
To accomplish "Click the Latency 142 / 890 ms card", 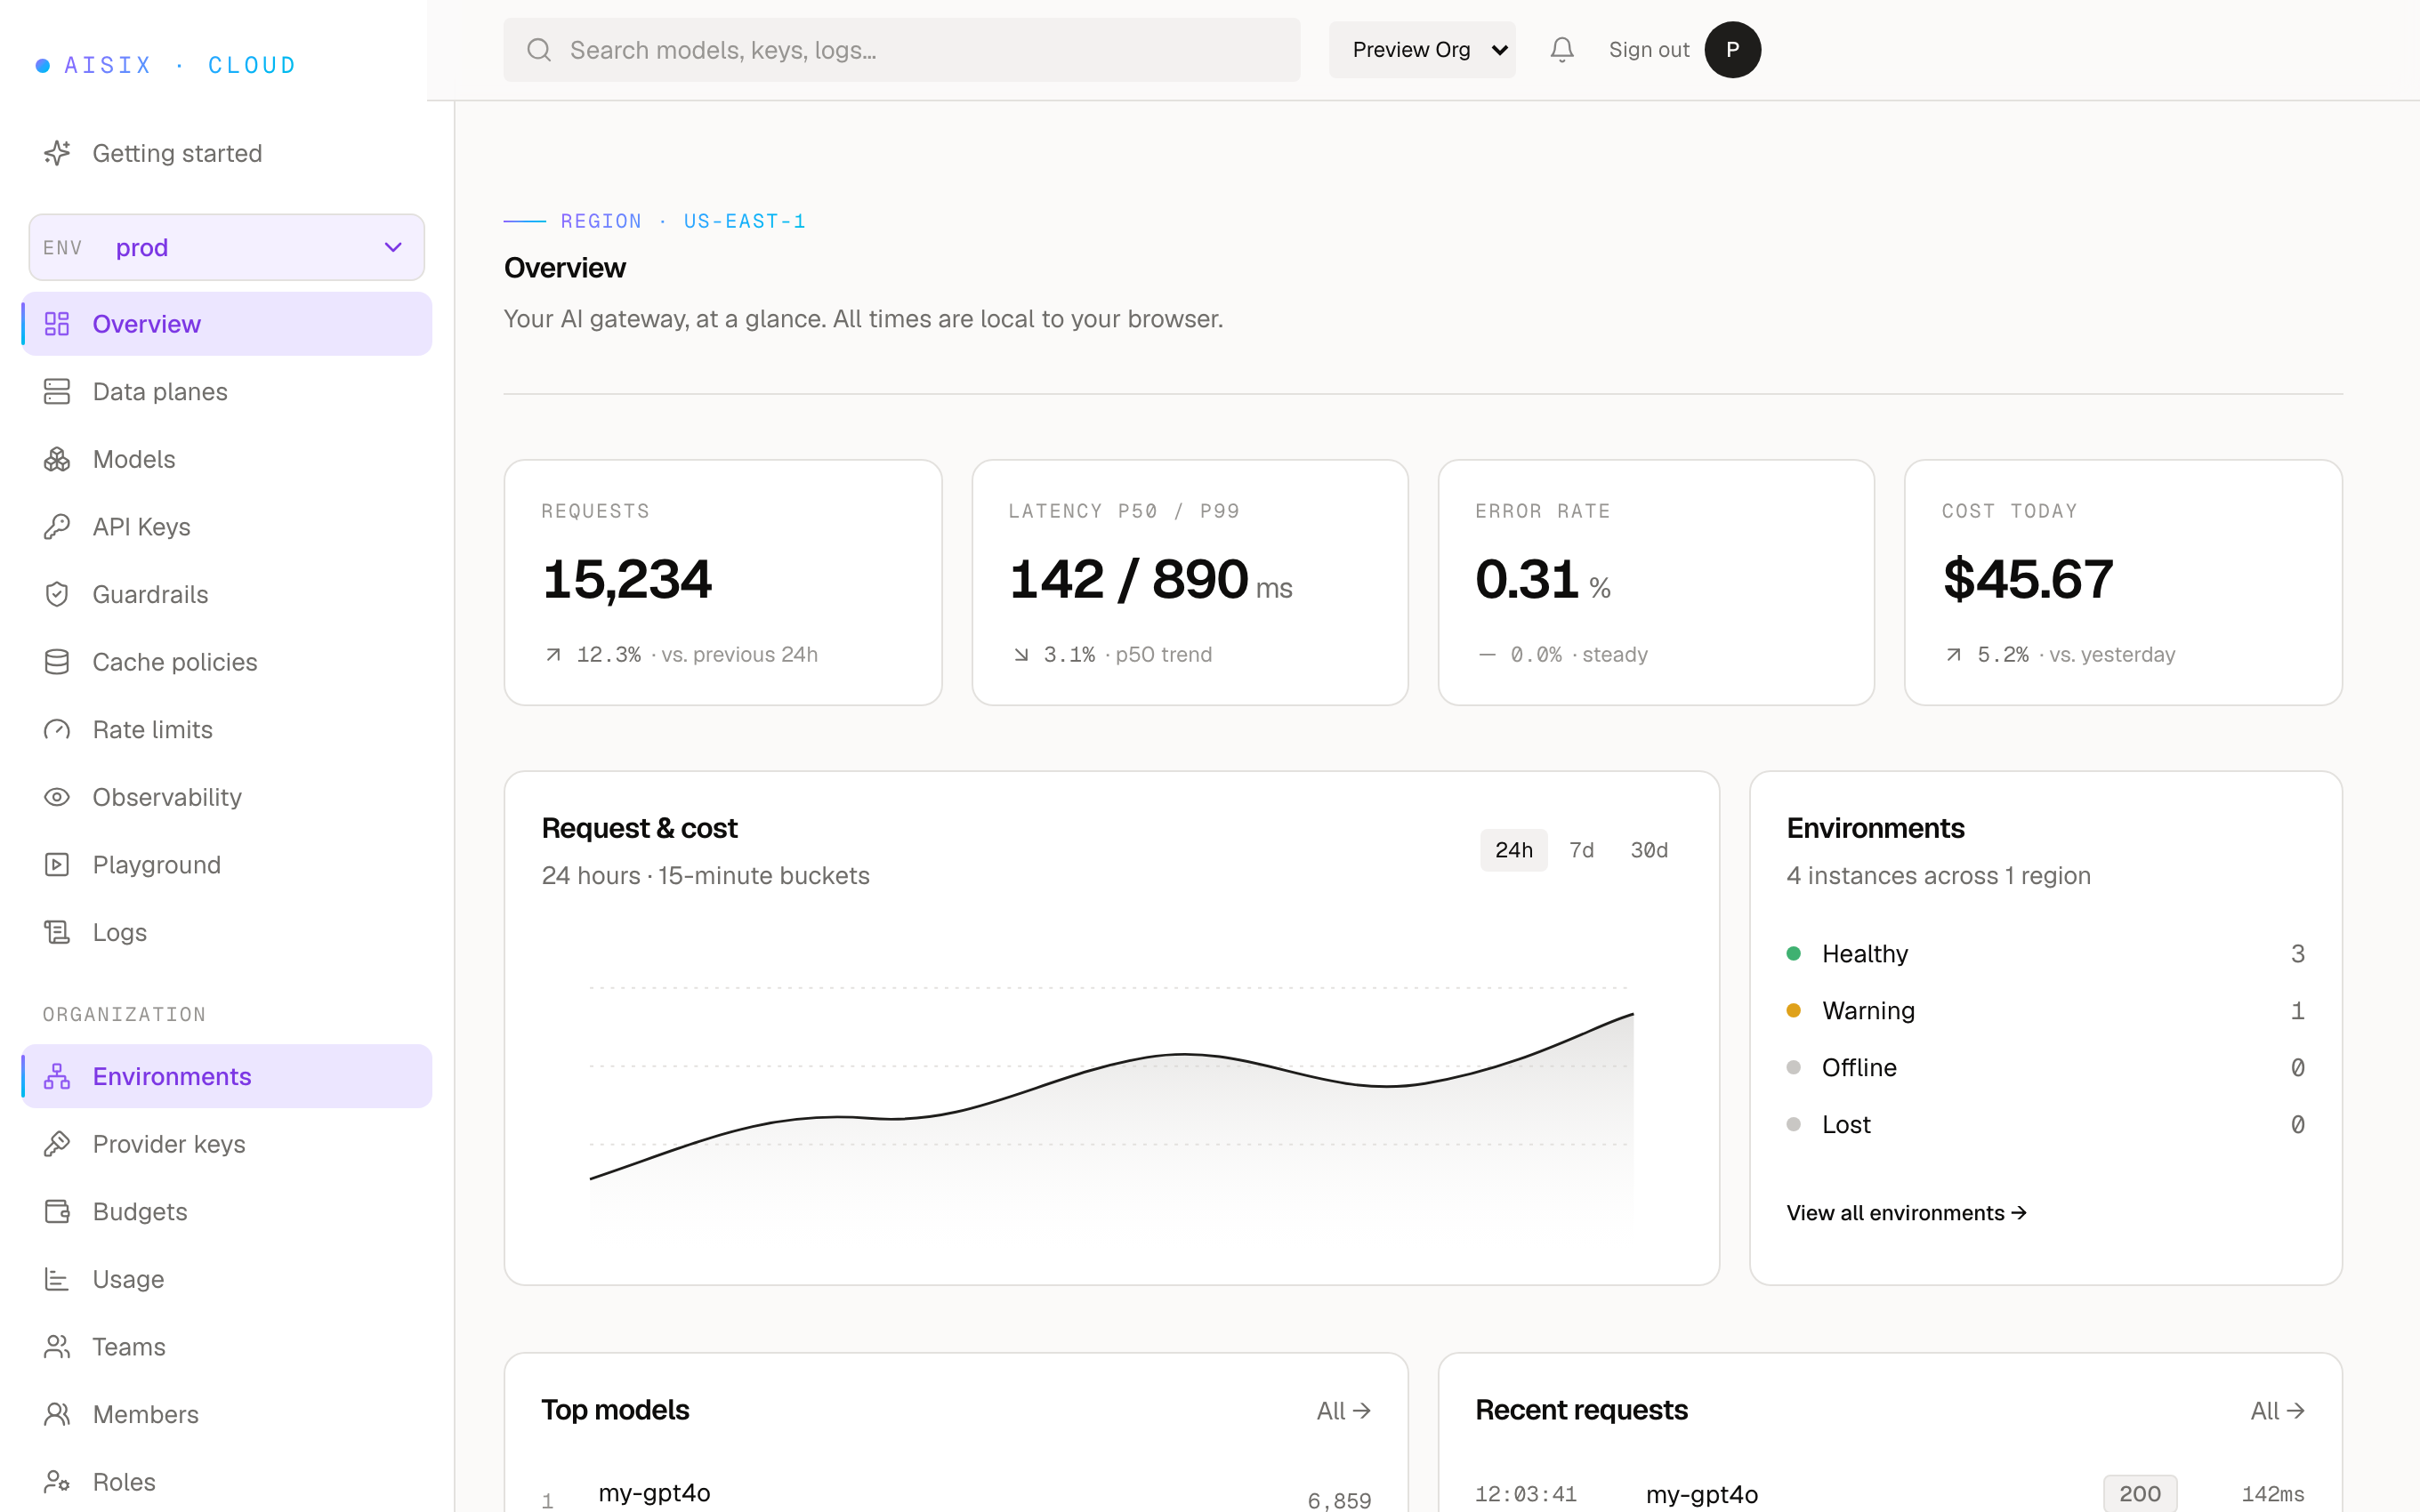I will (1190, 582).
